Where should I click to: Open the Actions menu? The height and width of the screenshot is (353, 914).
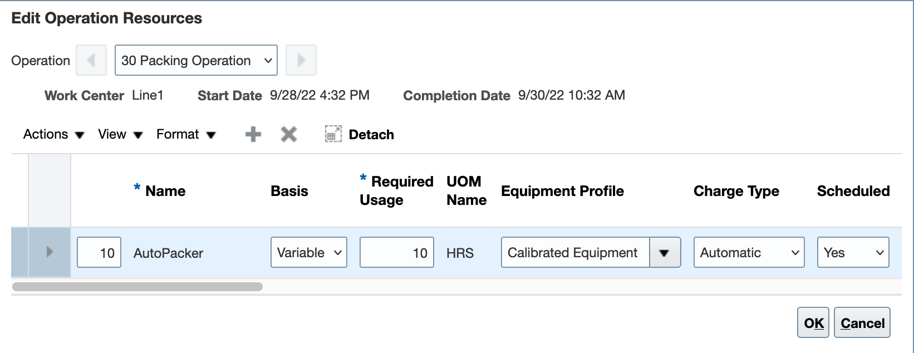tap(53, 135)
